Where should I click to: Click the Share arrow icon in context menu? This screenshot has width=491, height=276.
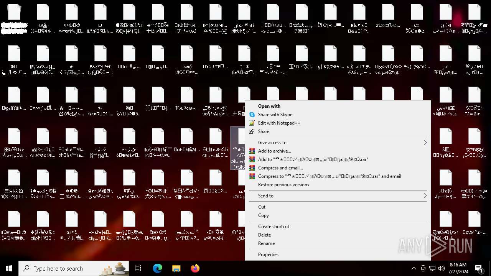pos(252,131)
